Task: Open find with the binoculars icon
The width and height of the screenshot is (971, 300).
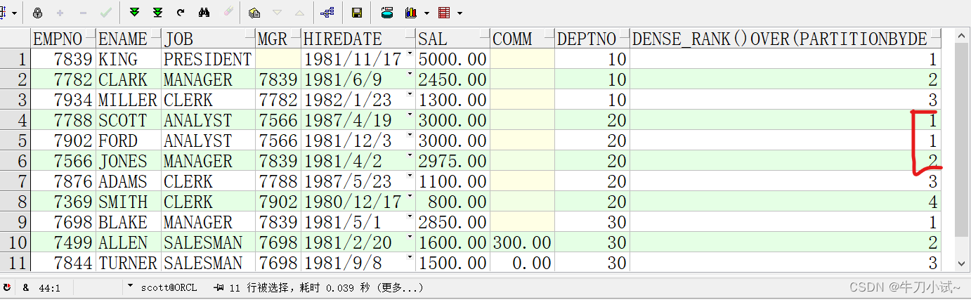Action: pos(204,13)
